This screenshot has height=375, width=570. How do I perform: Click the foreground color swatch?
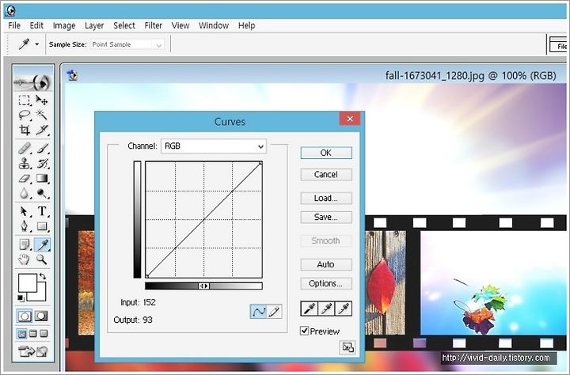pos(27,282)
